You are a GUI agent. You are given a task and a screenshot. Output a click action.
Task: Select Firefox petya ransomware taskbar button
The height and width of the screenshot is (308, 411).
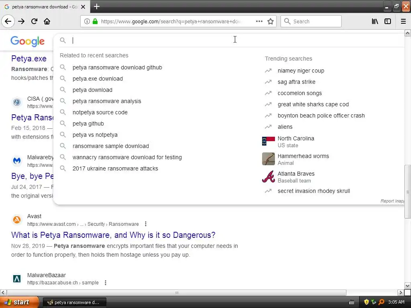pyautogui.click(x=74, y=302)
